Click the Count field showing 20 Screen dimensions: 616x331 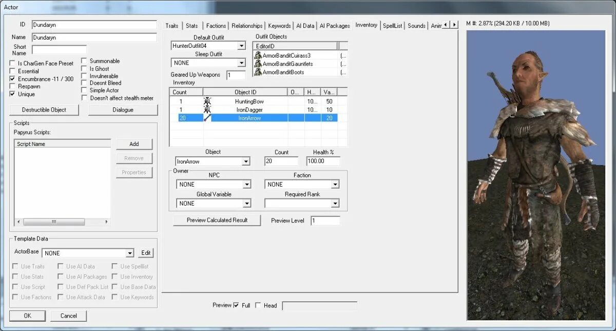tap(281, 162)
